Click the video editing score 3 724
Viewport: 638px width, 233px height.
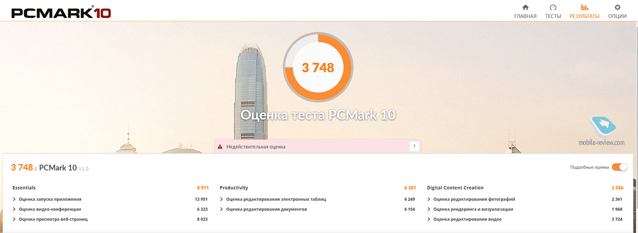coord(617,219)
